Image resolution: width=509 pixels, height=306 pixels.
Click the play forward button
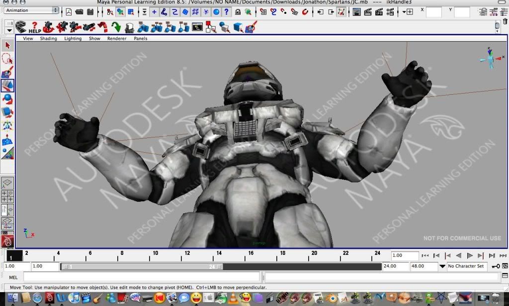[469, 255]
